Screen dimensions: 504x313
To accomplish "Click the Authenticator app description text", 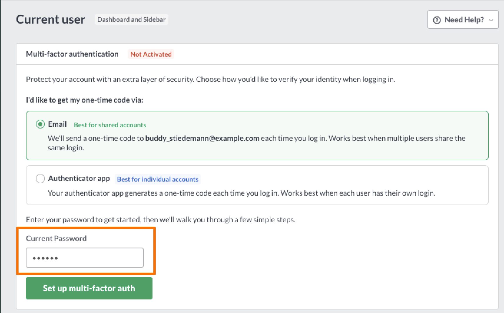I will [x=241, y=193].
